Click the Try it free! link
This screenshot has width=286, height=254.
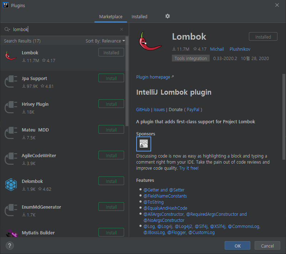pos(189,168)
